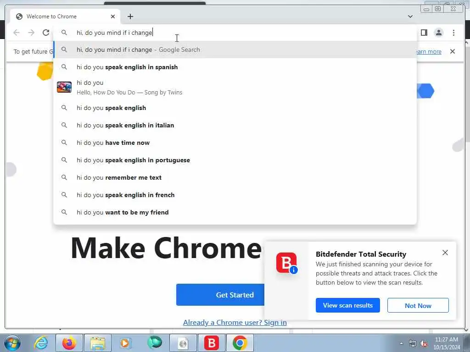Launch Internet Explorer from the taskbar
The image size is (470, 352).
click(x=41, y=343)
